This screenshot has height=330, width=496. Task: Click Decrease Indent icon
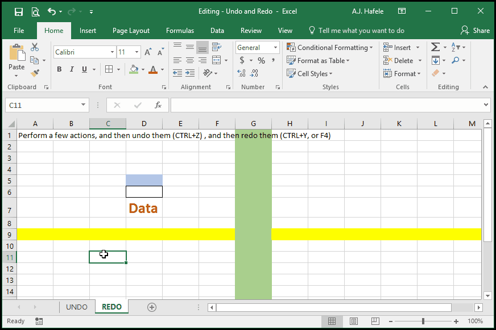pyautogui.click(x=177, y=73)
